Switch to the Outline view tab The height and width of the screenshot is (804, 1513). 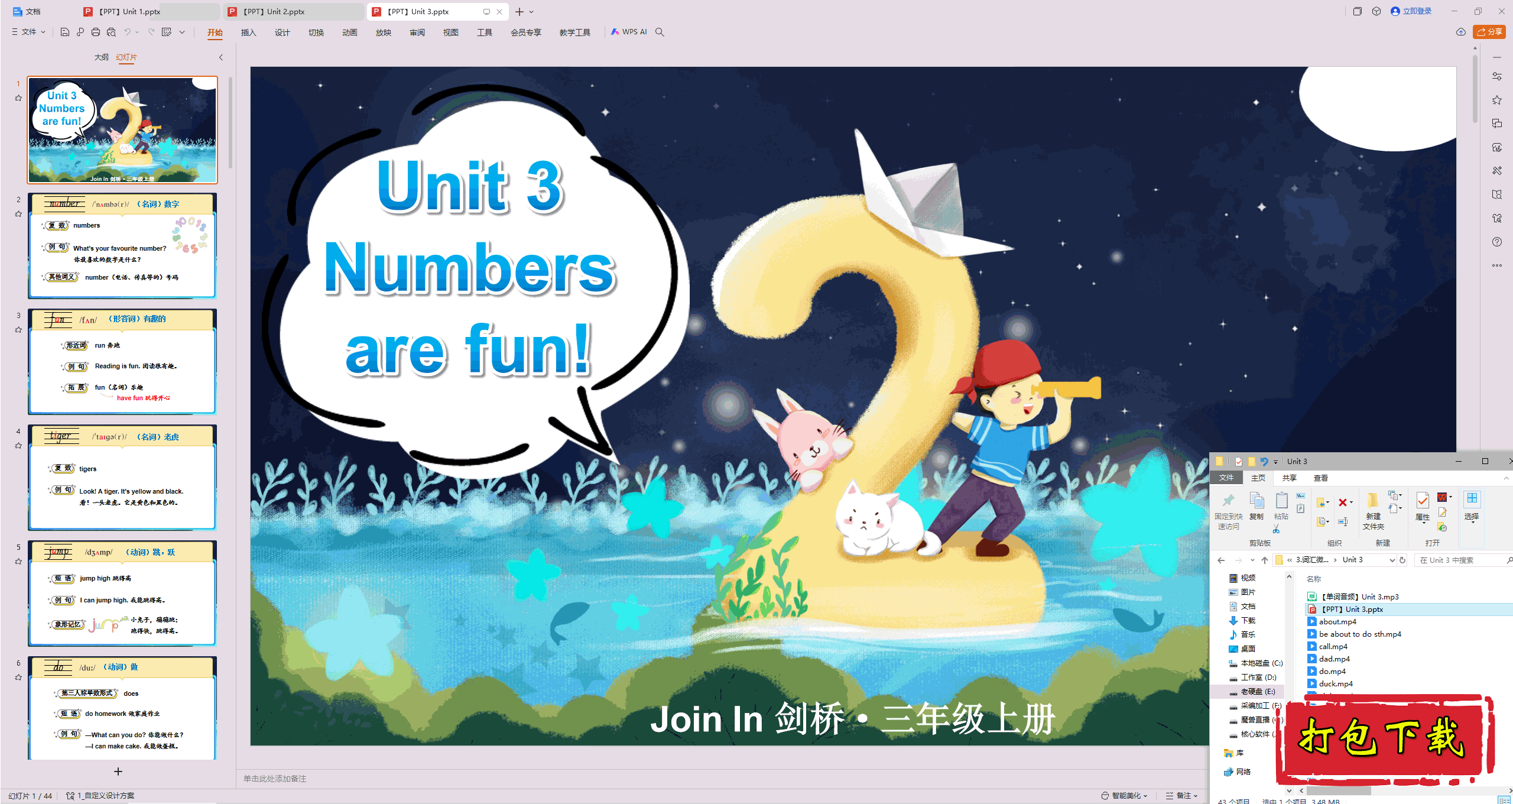101,57
